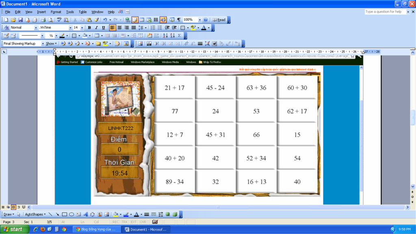Select the Format Painter brush icon

pyautogui.click(x=96, y=20)
